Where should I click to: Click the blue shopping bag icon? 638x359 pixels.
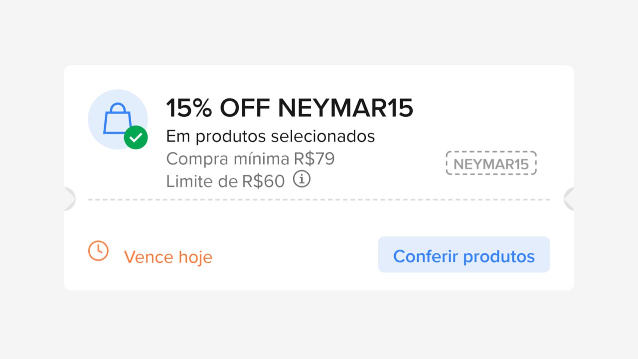[x=117, y=119]
